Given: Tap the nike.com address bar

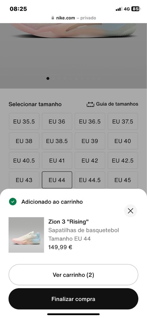Looking at the screenshot, I should click(73, 18).
